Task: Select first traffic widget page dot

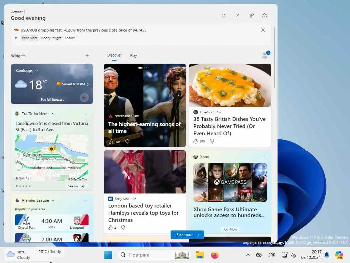Action: [x=17, y=186]
